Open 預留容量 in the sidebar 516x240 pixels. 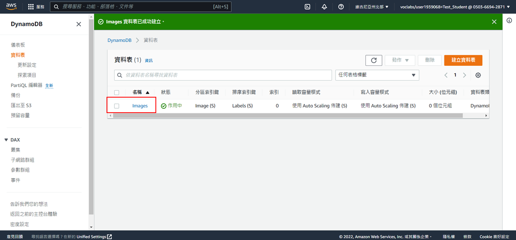[20, 115]
